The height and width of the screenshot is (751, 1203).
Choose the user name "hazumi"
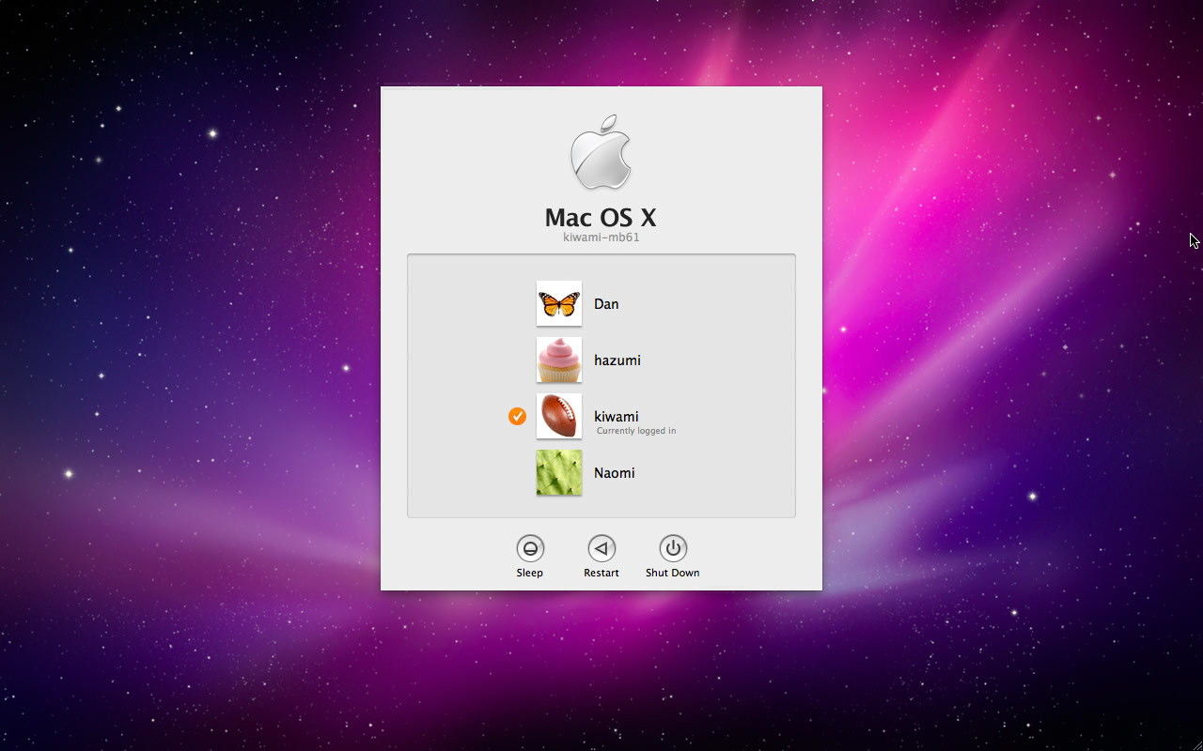click(617, 360)
